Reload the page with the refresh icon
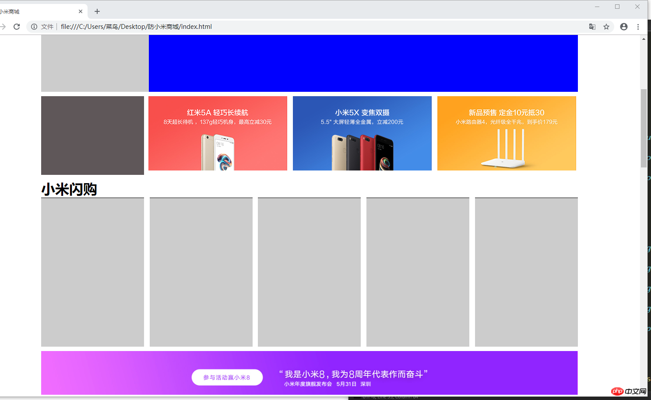Screen dimensions: 651x400 [x=17, y=27]
